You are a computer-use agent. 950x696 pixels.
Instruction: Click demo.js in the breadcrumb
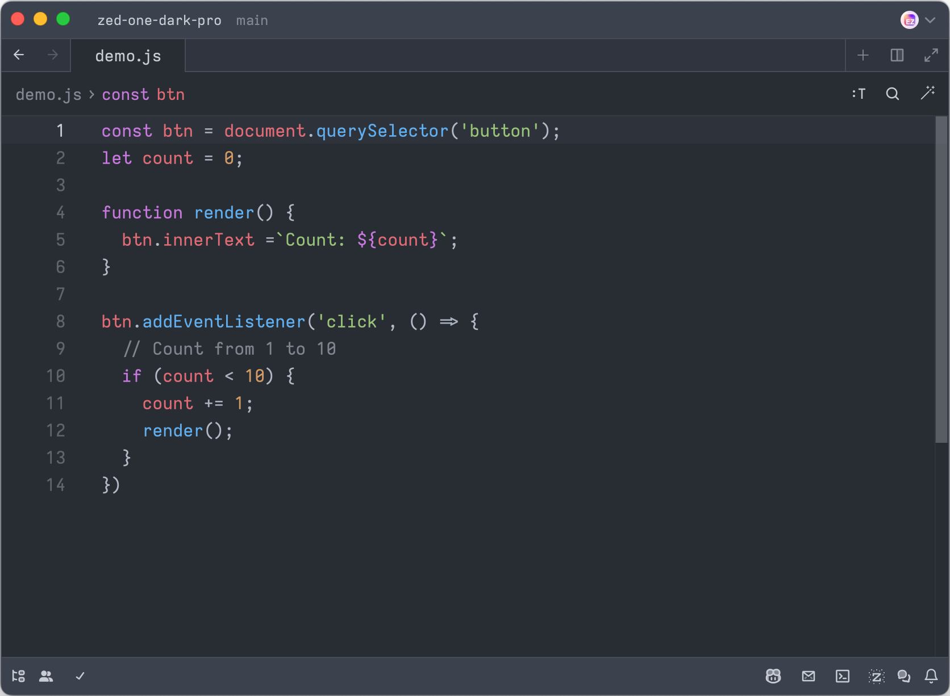(49, 94)
